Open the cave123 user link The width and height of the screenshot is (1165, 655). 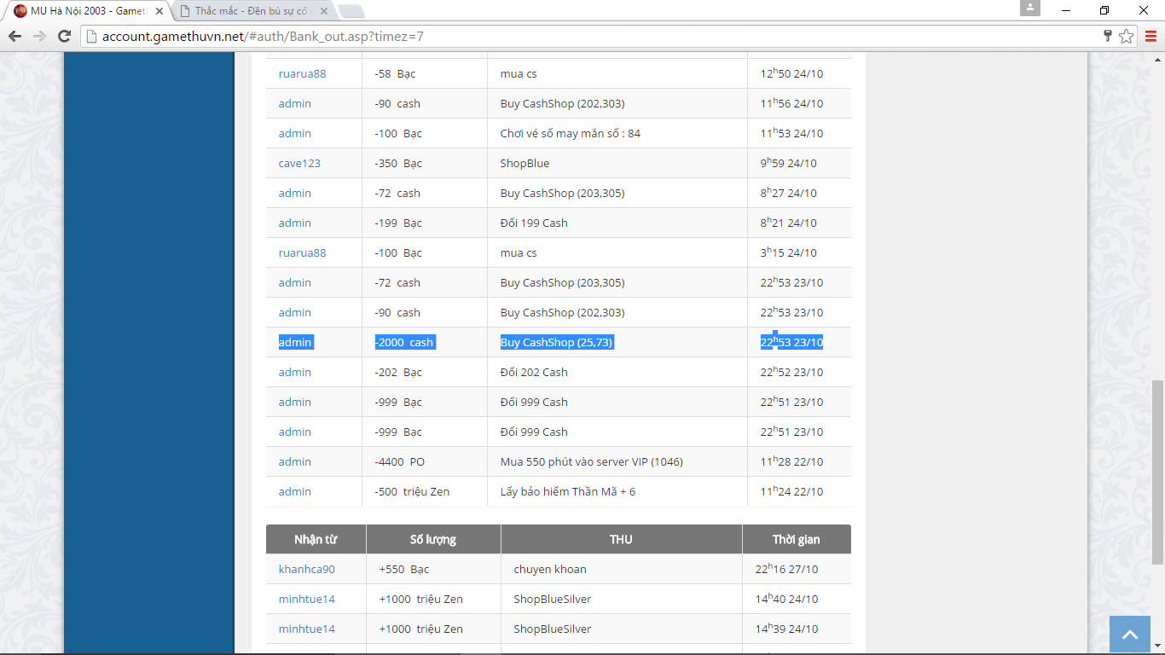299,163
